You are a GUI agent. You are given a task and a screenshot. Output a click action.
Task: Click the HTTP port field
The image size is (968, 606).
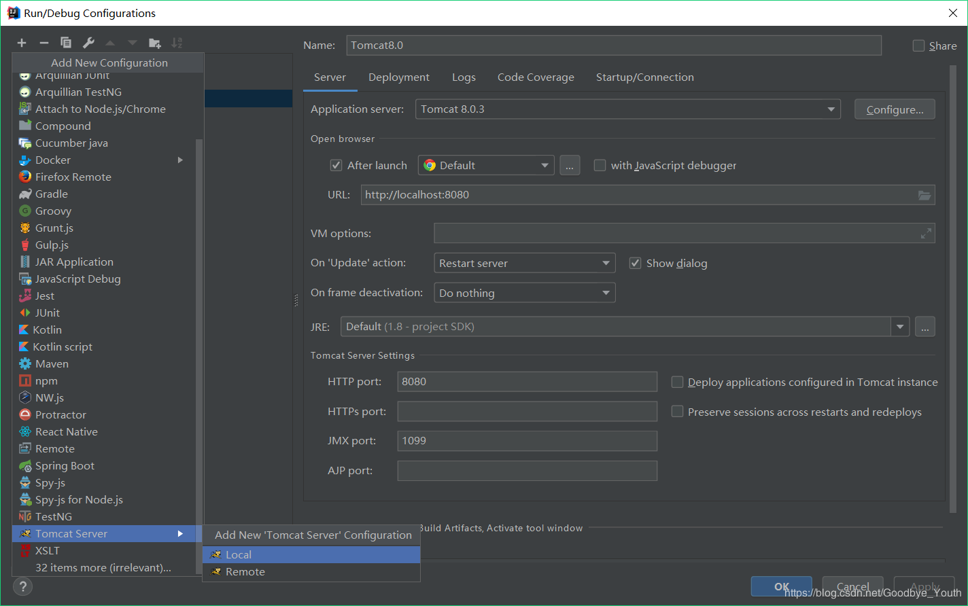point(527,382)
